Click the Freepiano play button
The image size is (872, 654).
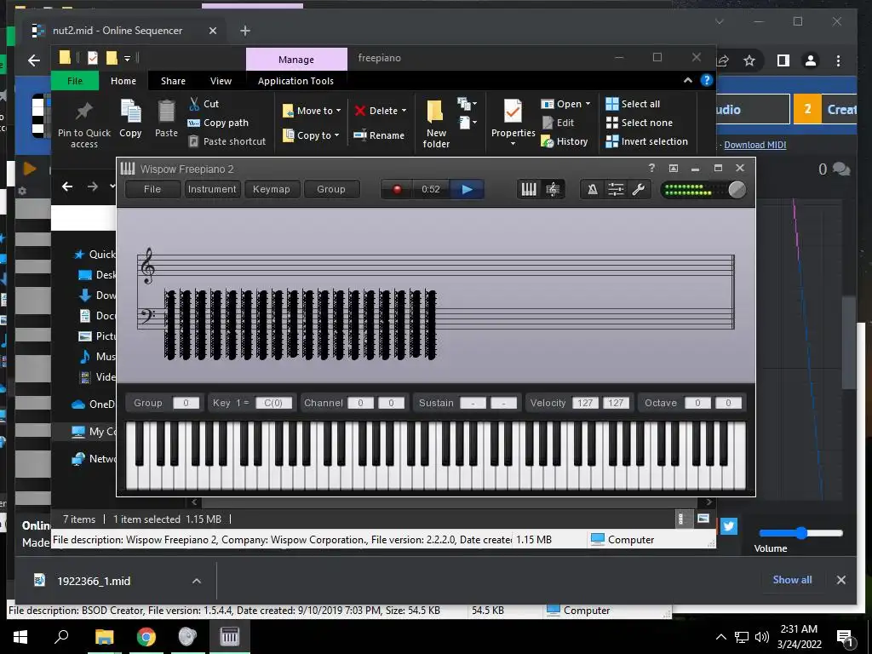(468, 190)
